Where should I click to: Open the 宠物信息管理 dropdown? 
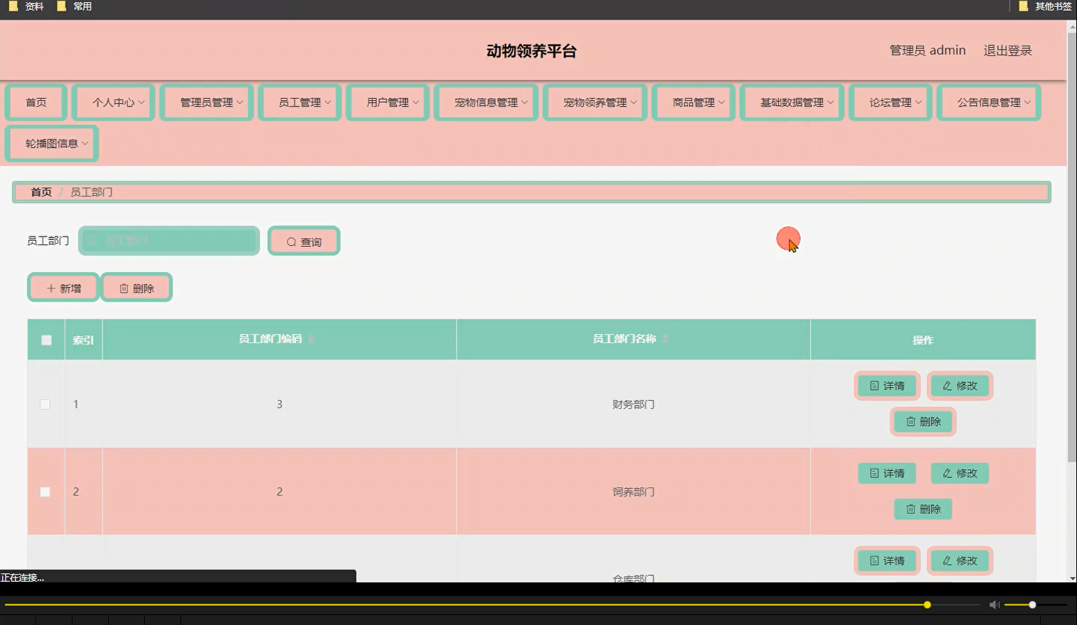coord(486,102)
